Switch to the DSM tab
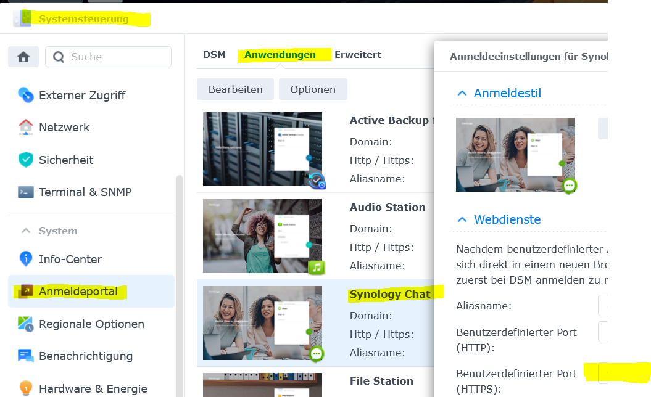 tap(214, 55)
